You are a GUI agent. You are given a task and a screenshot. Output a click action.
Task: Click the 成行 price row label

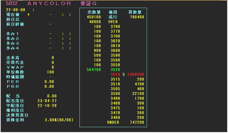(113, 17)
